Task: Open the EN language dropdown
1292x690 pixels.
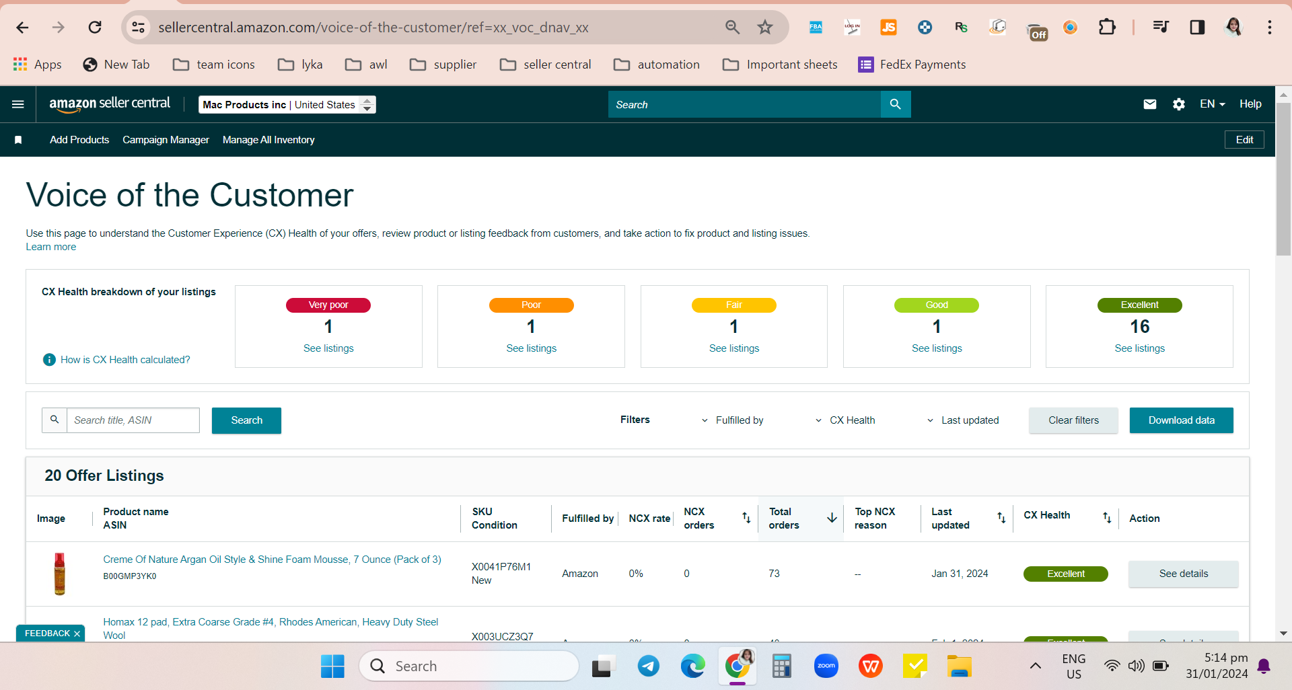Action: tap(1212, 104)
